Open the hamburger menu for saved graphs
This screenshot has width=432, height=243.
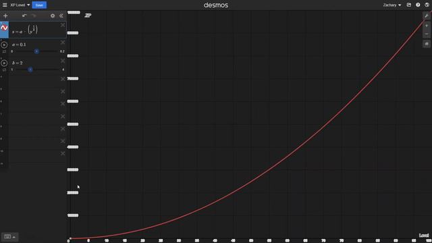[x=5, y=5]
